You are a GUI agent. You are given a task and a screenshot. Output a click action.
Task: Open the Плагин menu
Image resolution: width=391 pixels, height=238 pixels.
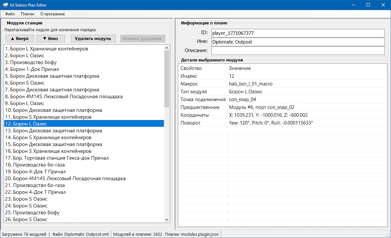27,14
